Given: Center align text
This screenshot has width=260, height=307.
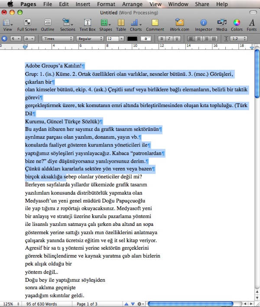Looking at the screenshot, I should (x=198, y=39).
